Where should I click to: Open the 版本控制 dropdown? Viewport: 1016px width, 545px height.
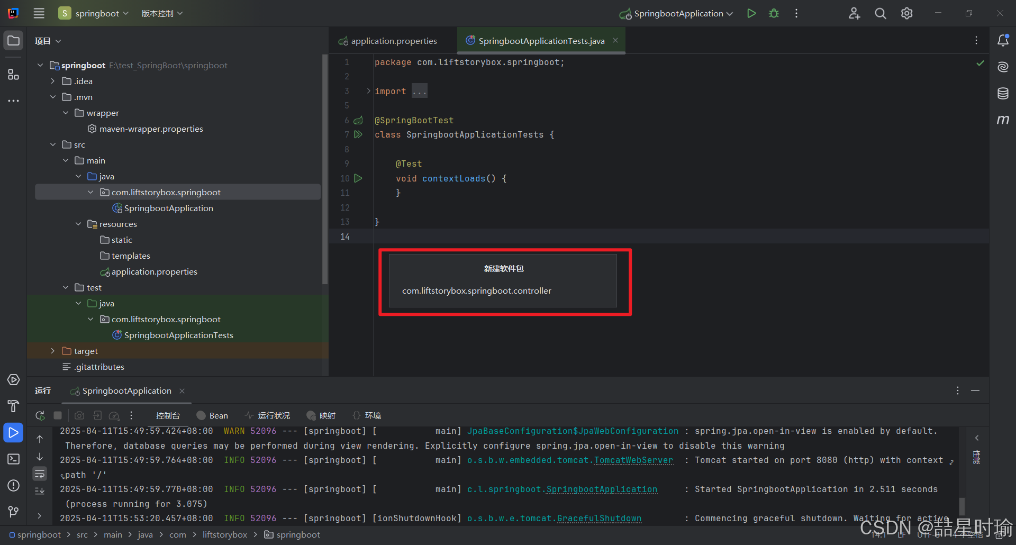tap(162, 13)
